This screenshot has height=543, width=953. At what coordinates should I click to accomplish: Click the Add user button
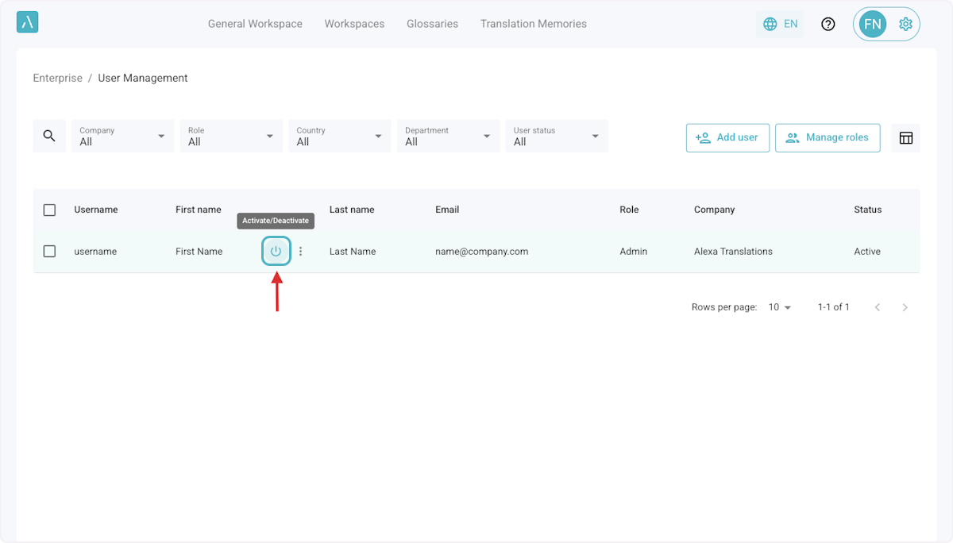pyautogui.click(x=727, y=137)
